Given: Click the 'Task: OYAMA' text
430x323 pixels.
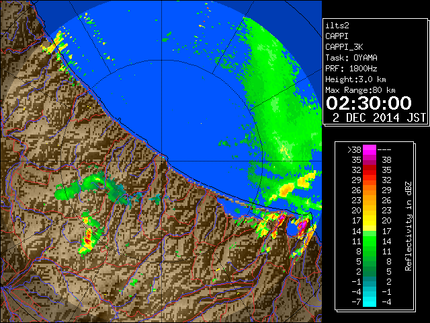Looking at the screenshot, I should (351, 58).
